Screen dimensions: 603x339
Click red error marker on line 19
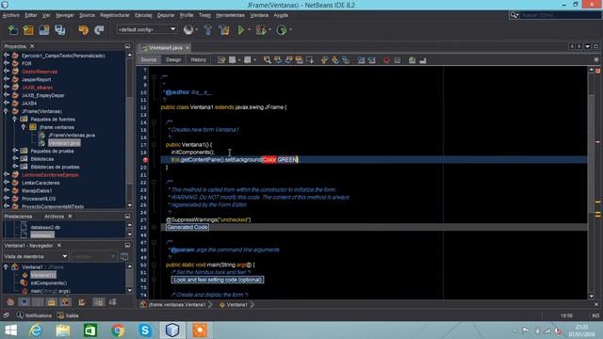pyautogui.click(x=145, y=160)
